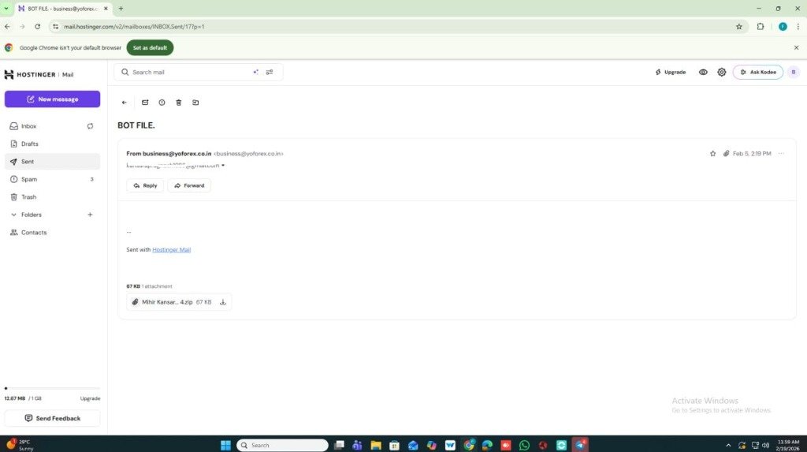
Task: Download the Mihir Kansar zip attachment
Action: click(x=223, y=302)
